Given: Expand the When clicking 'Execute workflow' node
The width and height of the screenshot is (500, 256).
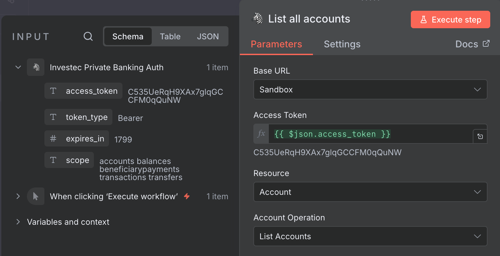Looking at the screenshot, I should click(18, 196).
